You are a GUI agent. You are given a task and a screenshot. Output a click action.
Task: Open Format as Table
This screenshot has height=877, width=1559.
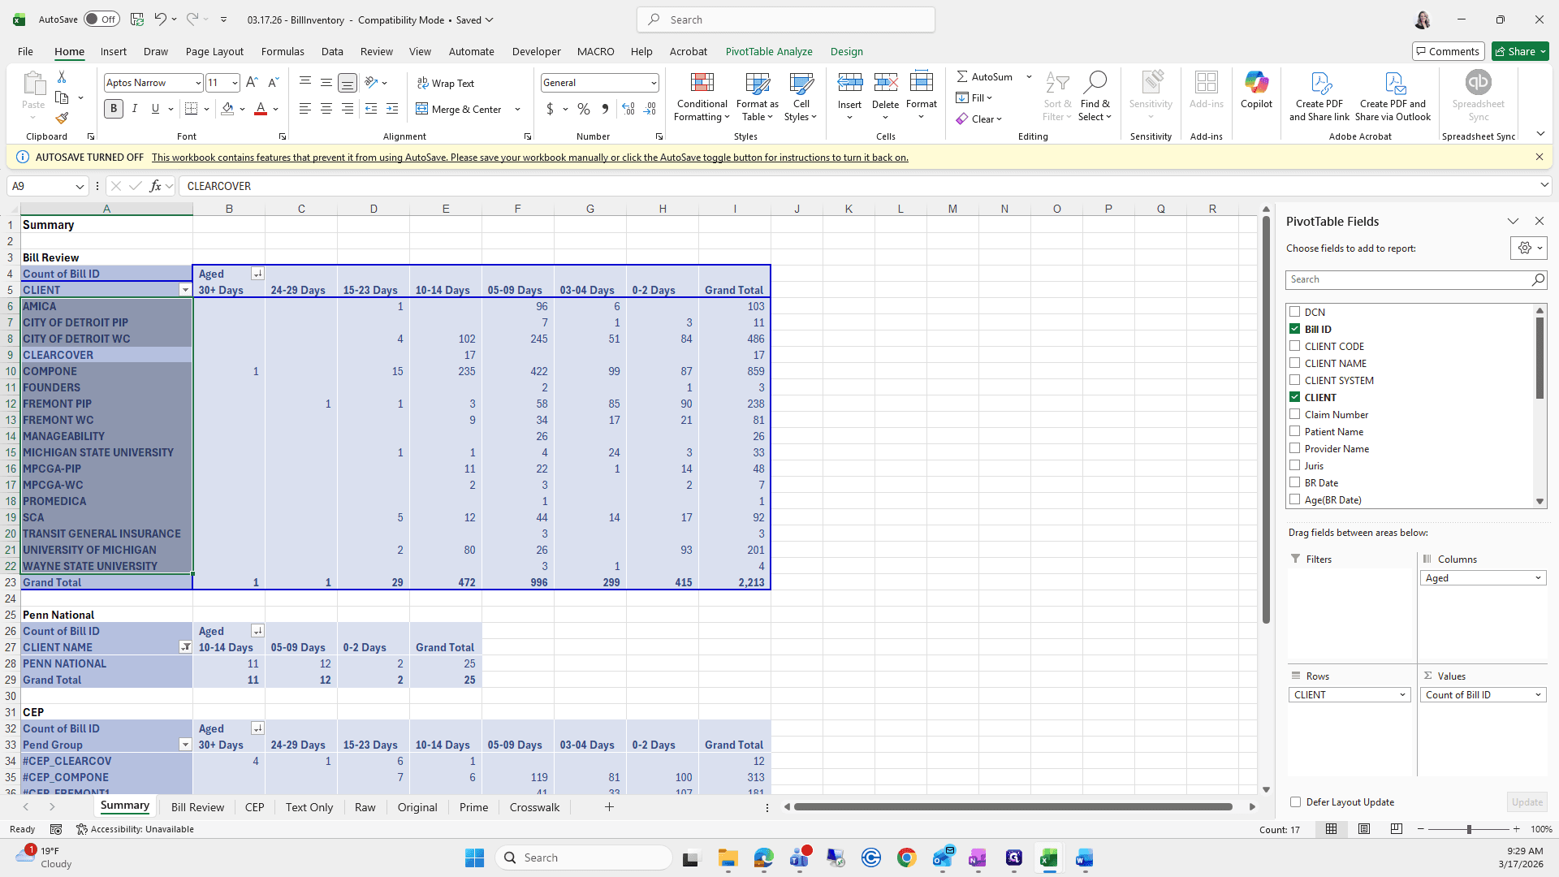click(757, 97)
